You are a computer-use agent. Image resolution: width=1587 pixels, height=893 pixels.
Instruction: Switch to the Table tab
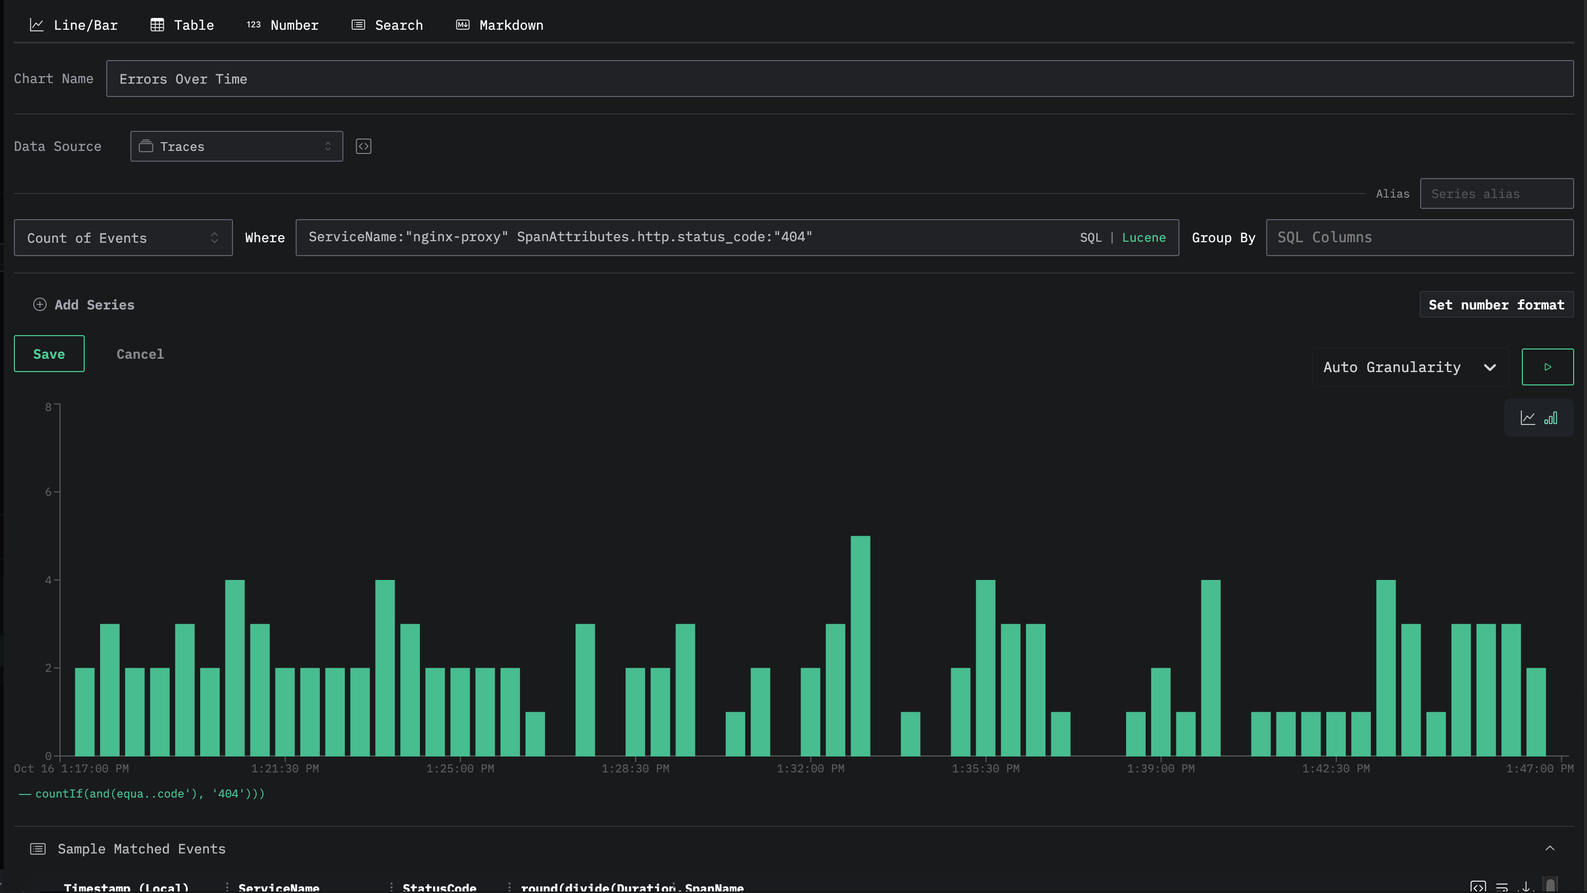[182, 25]
